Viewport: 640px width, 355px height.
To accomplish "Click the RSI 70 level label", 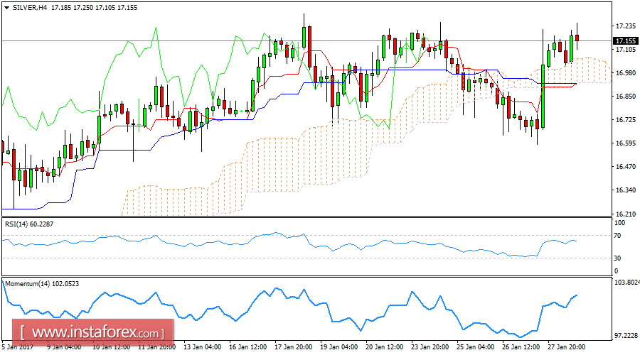I will point(617,236).
